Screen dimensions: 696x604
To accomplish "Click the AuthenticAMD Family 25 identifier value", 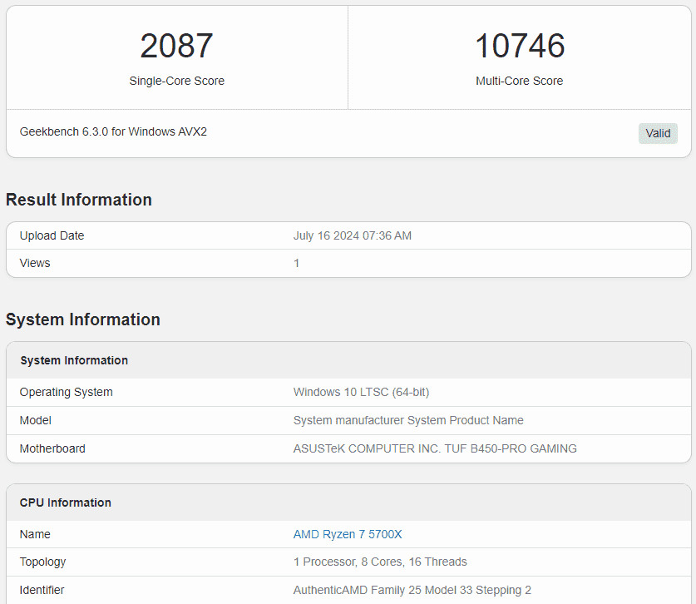I will (412, 590).
